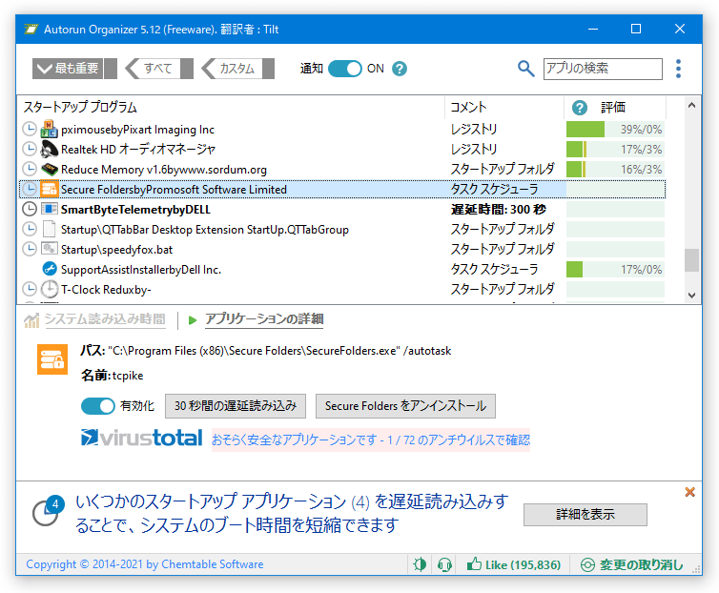Switch to アプリケーションの詳細 tab
The image size is (719, 593).
pos(264,319)
